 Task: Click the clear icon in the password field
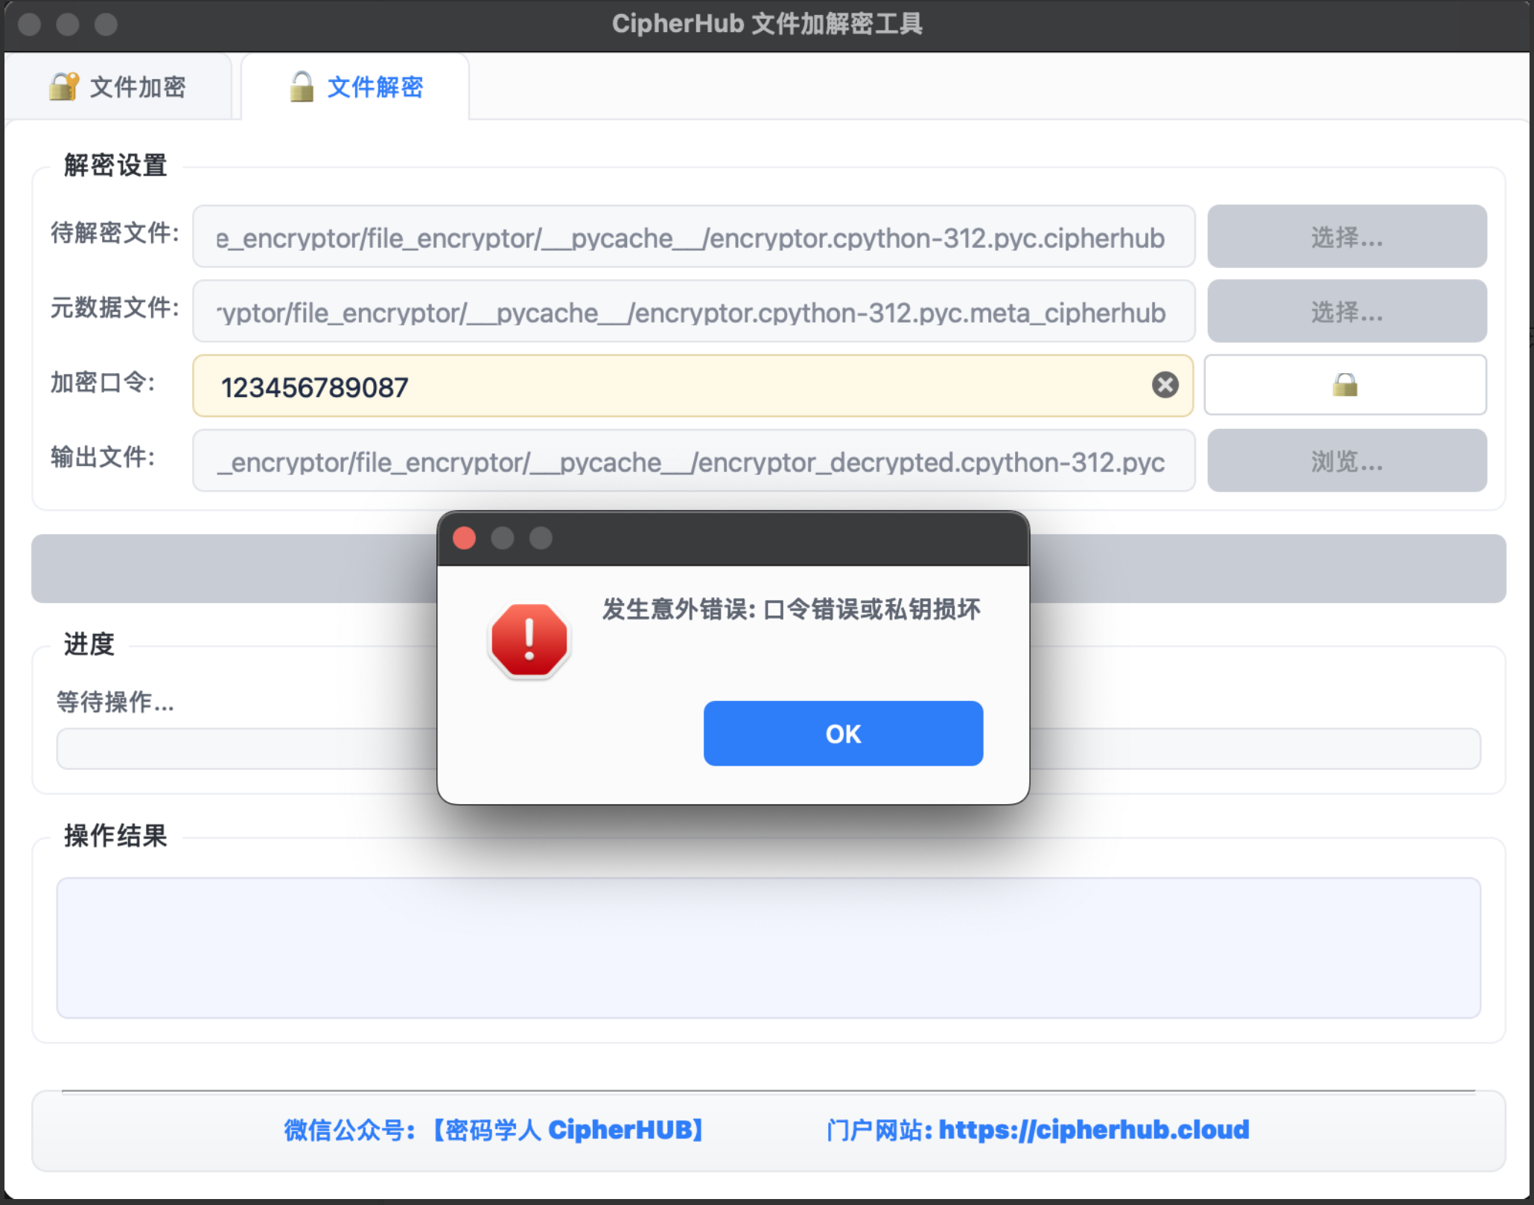pos(1164,385)
